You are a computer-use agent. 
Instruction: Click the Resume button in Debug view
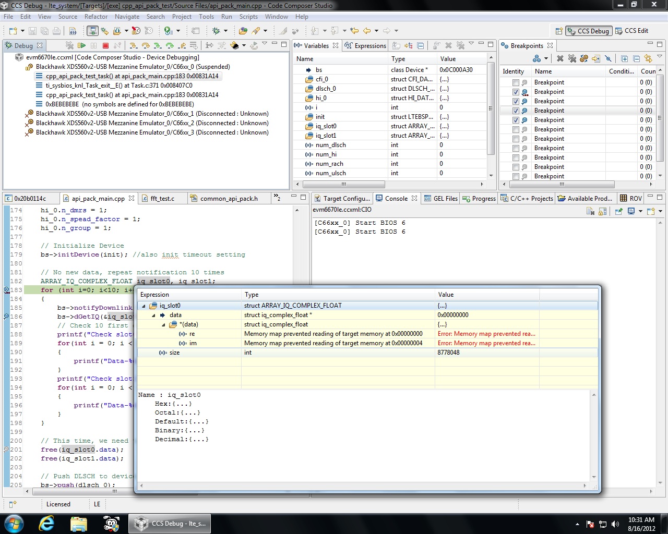coord(81,45)
